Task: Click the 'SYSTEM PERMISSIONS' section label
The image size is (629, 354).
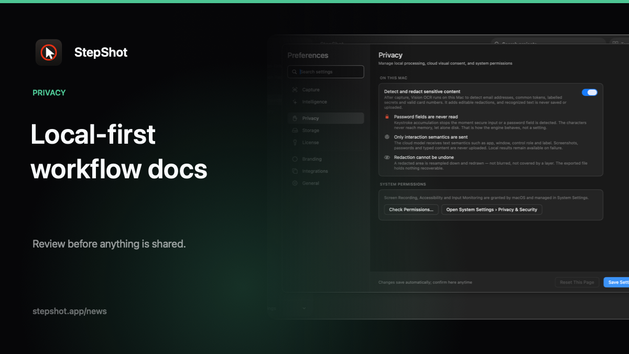Action: (403, 185)
